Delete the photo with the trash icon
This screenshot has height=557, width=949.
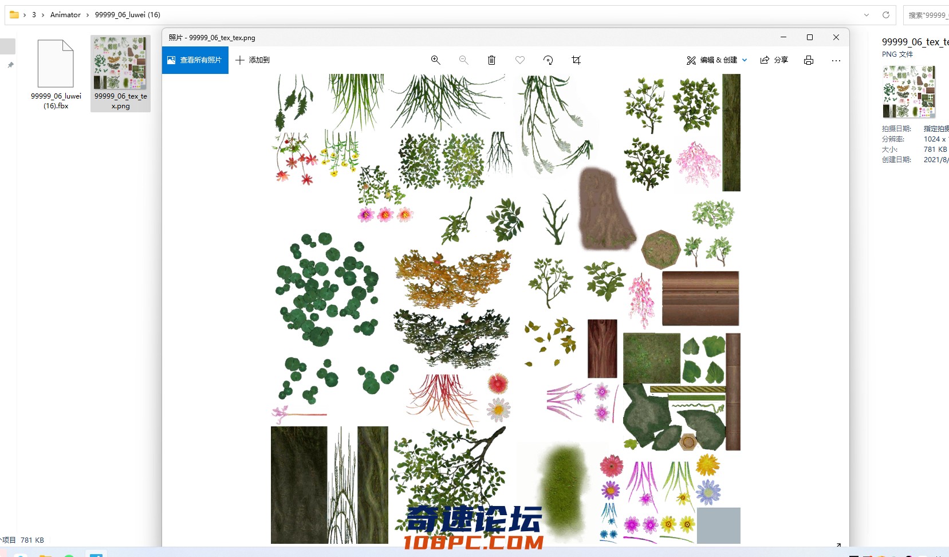point(491,60)
